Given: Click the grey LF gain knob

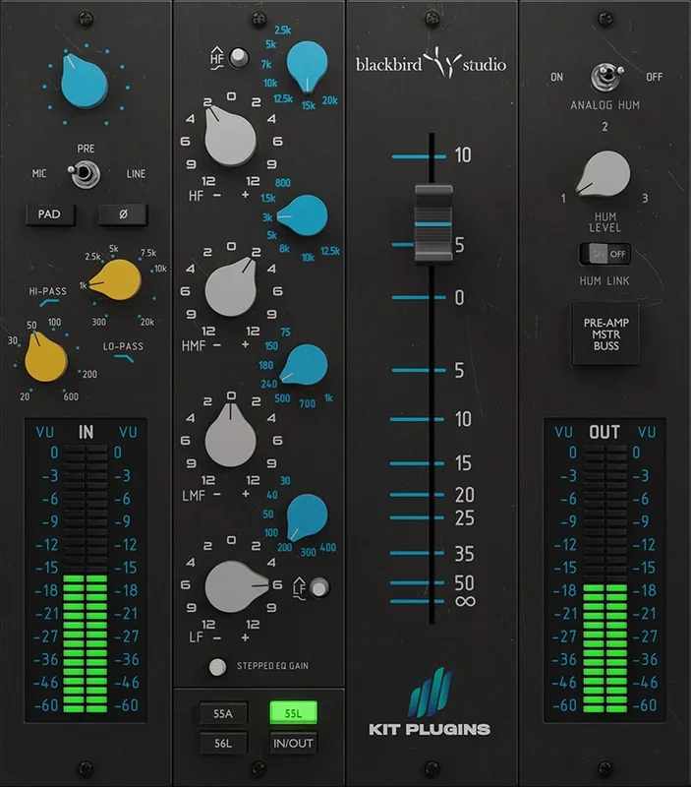Looking at the screenshot, I should [236, 586].
